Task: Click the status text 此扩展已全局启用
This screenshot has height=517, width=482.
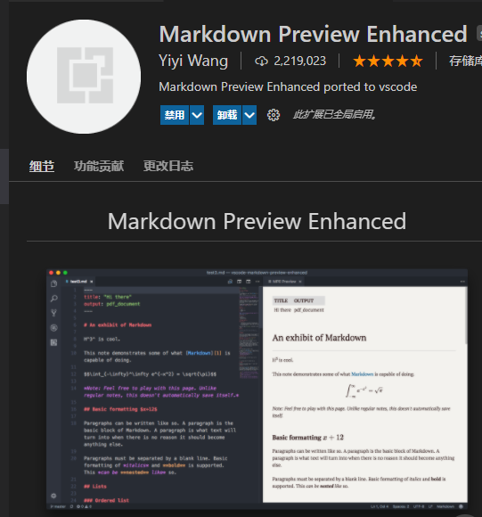Action: pyautogui.click(x=335, y=115)
